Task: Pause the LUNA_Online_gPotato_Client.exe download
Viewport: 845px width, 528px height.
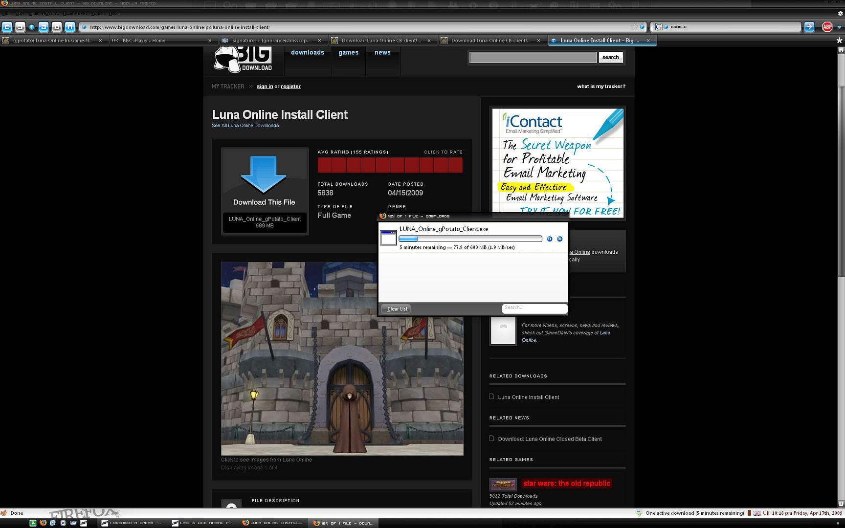Action: click(550, 239)
